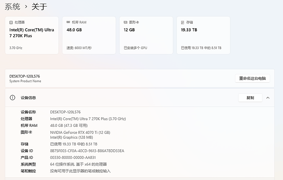Click NVIDIA GeForce RTX 4070 Ti (12 GB) line
The height and width of the screenshot is (180, 283).
click(80, 133)
